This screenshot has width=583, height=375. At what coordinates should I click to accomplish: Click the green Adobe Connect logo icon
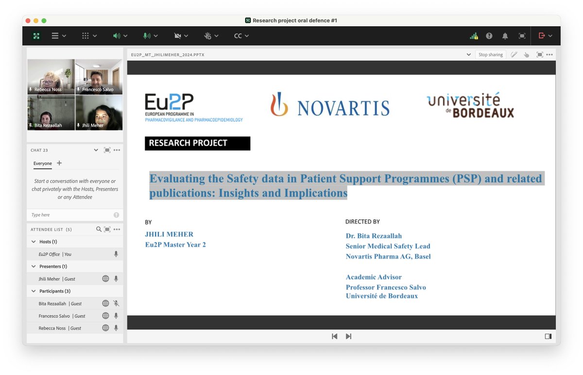coord(36,36)
